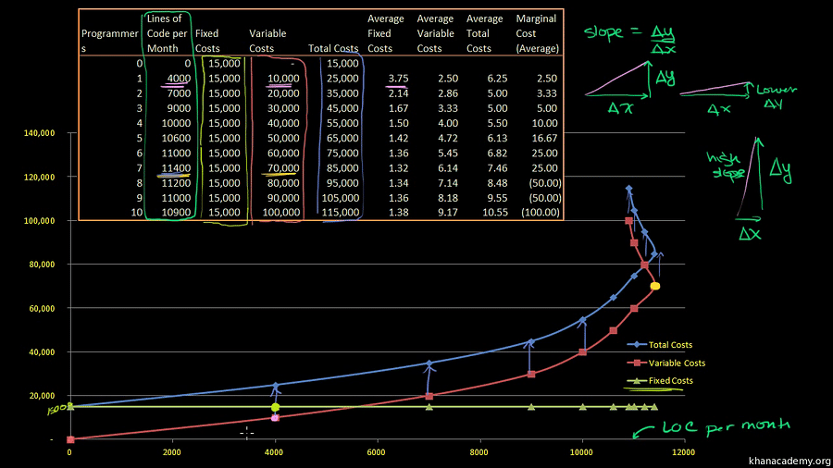Select the 11200 lines of code cell

coord(176,183)
